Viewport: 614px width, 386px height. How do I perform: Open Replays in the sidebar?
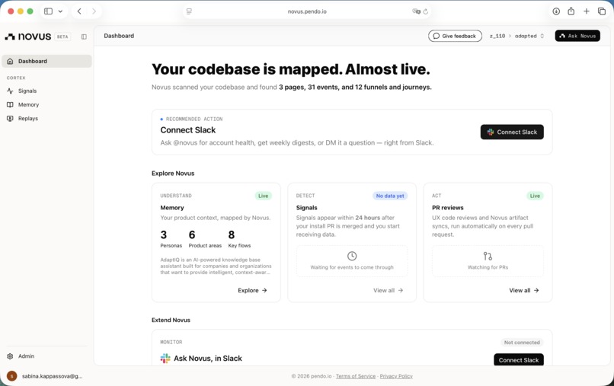(46, 118)
